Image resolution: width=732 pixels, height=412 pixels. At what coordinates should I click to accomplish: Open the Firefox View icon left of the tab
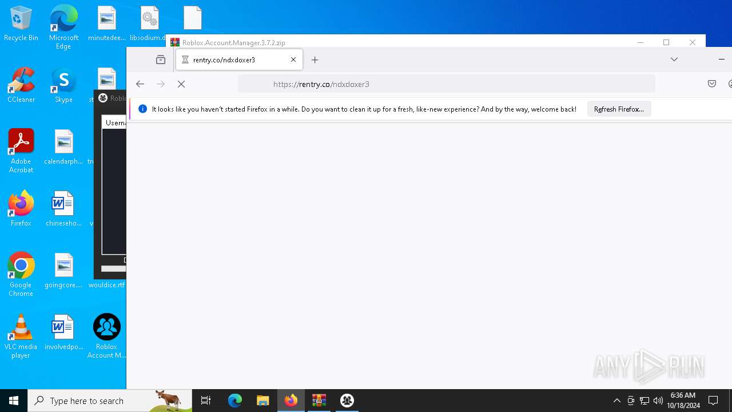click(161, 60)
